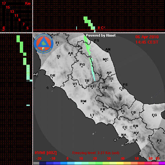The image size is (165, 165).
Task: Click the 13 km height label
Action: pyautogui.click(x=12, y=12)
